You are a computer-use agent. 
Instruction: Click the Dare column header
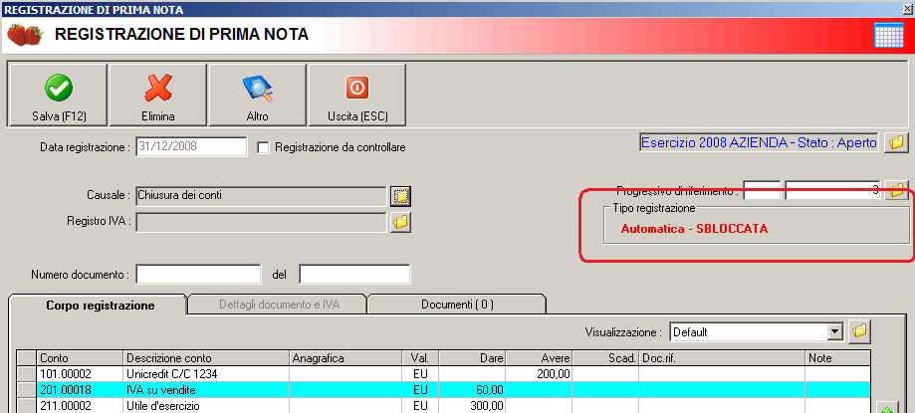tap(472, 357)
